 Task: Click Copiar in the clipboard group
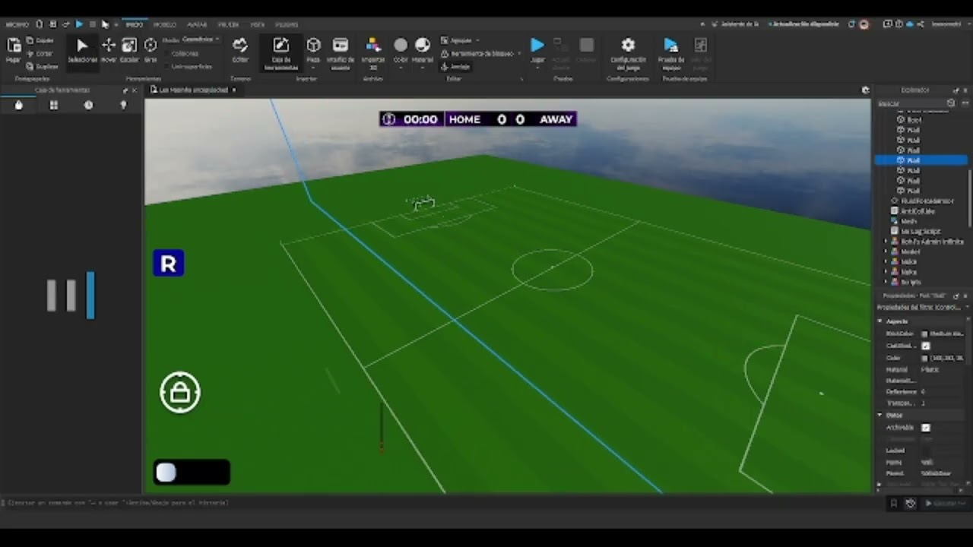40,40
